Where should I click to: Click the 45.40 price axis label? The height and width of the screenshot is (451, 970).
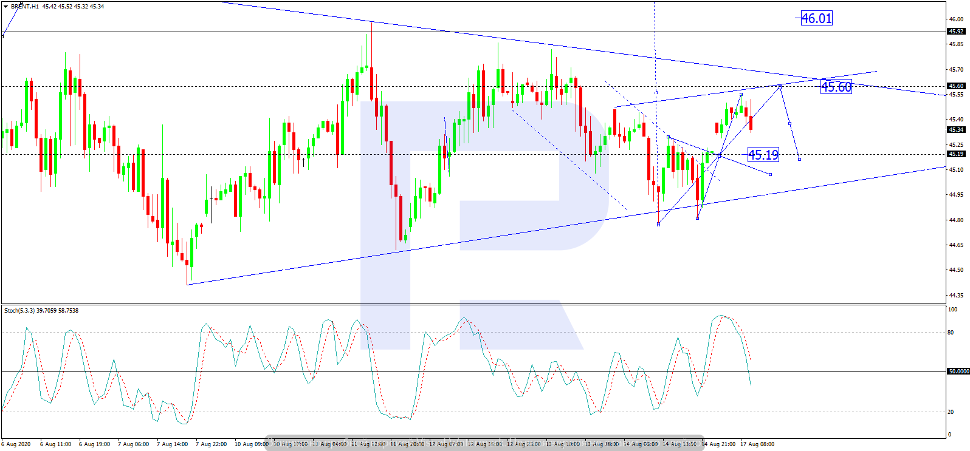pos(956,120)
